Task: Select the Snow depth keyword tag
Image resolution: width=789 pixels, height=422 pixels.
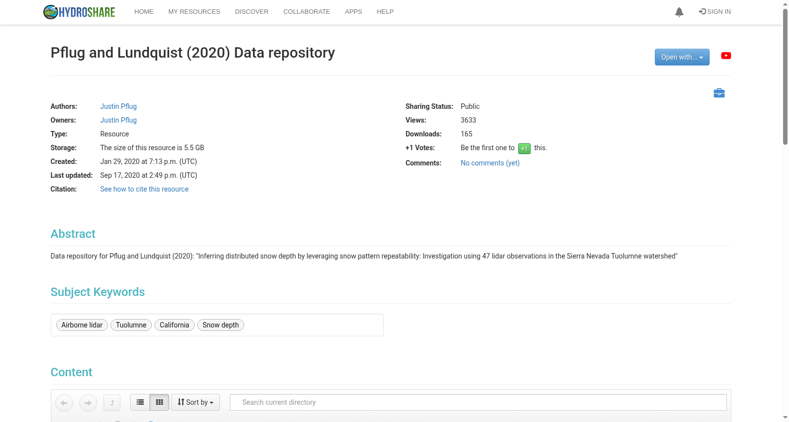Action: click(x=220, y=325)
